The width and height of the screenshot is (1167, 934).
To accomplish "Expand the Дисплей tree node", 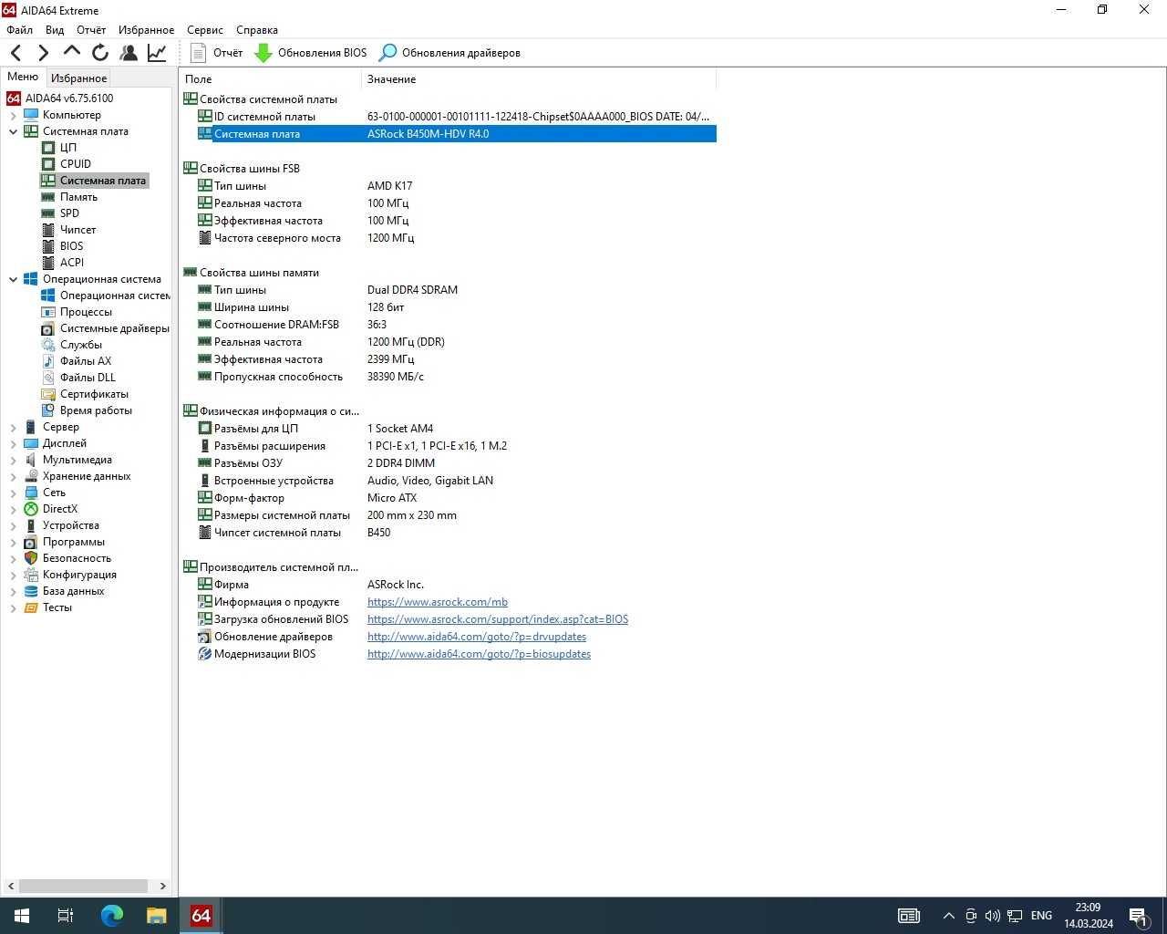I will click(13, 443).
